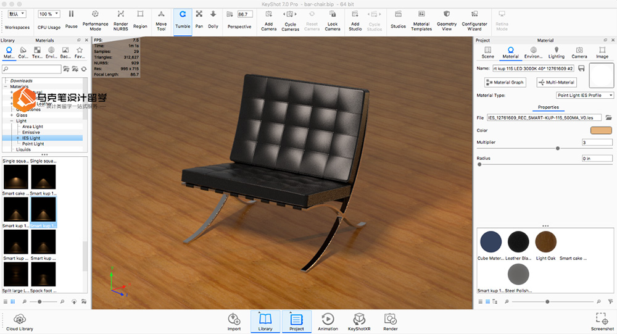Switch to the Environments library tab
Image resolution: width=617 pixels, height=334 pixels.
pos(51,52)
